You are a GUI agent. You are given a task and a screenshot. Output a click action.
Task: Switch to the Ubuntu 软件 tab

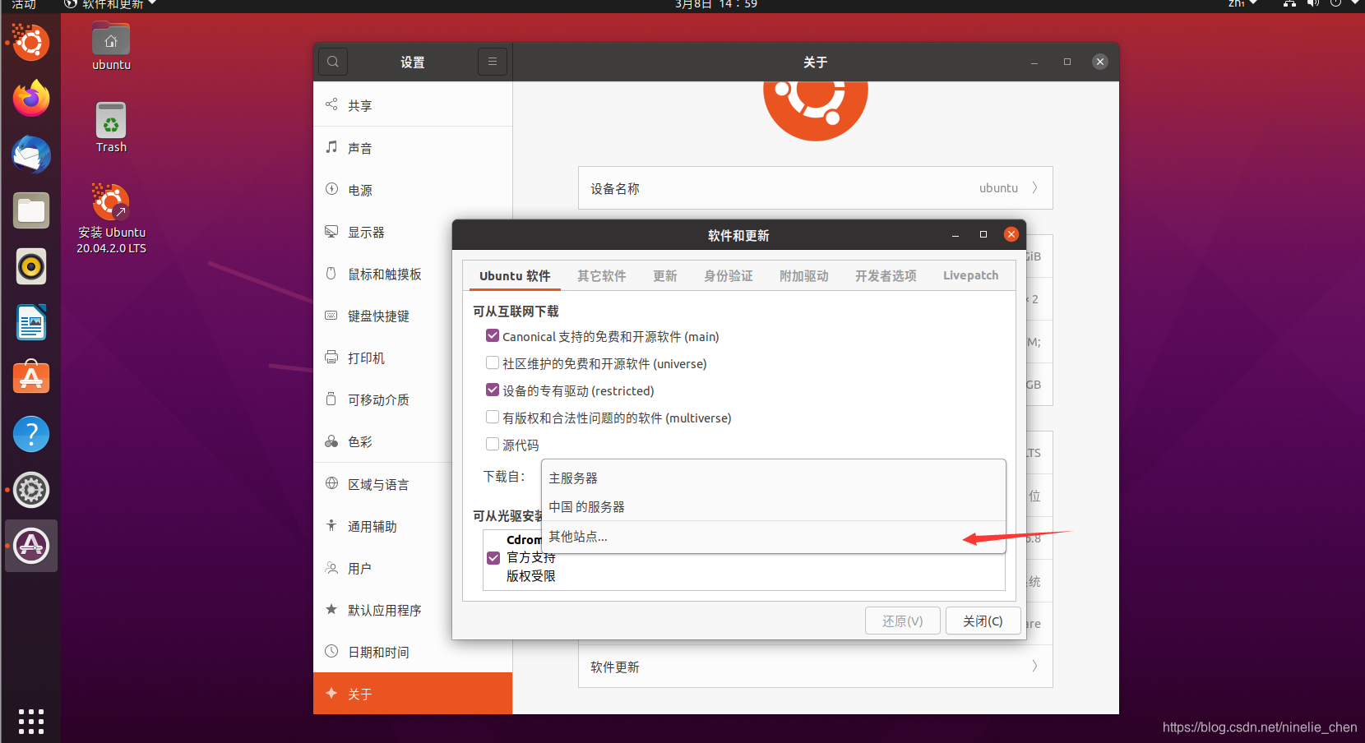(x=515, y=276)
